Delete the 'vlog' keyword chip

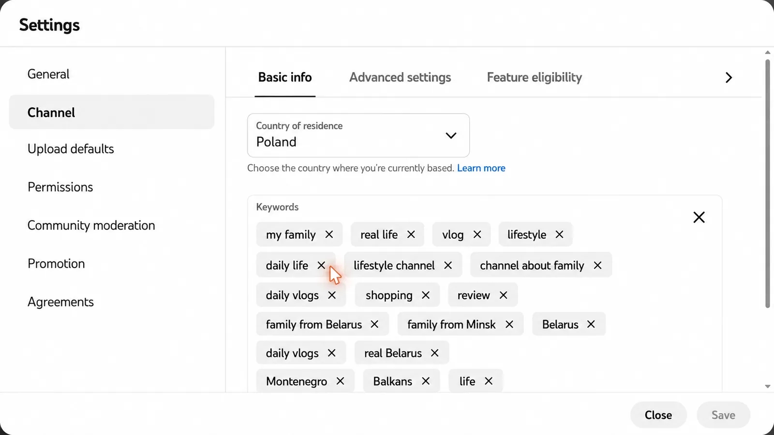[477, 234]
